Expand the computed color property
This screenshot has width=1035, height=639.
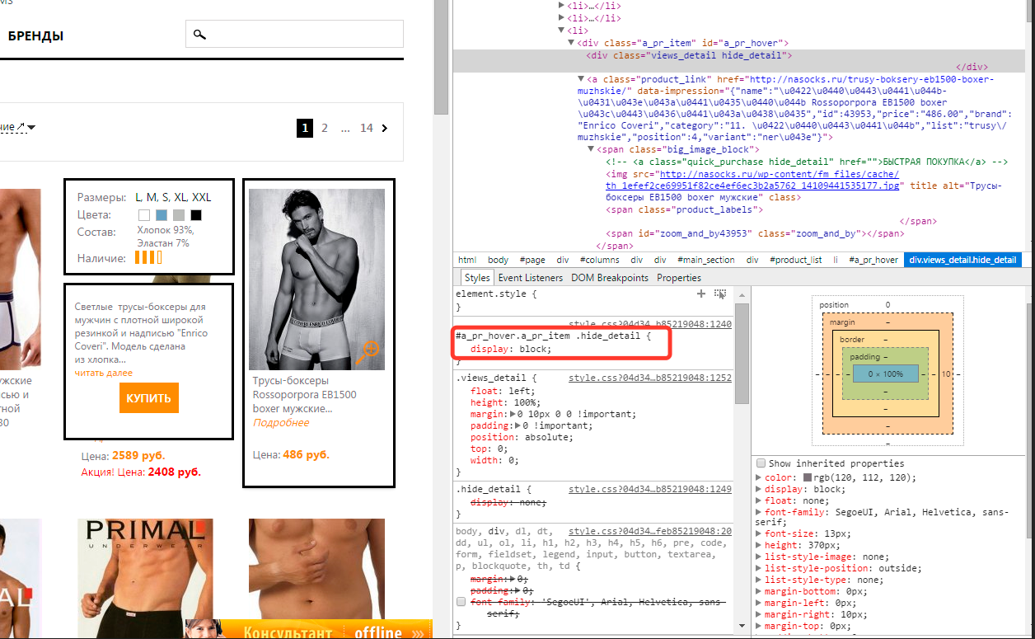click(x=760, y=477)
